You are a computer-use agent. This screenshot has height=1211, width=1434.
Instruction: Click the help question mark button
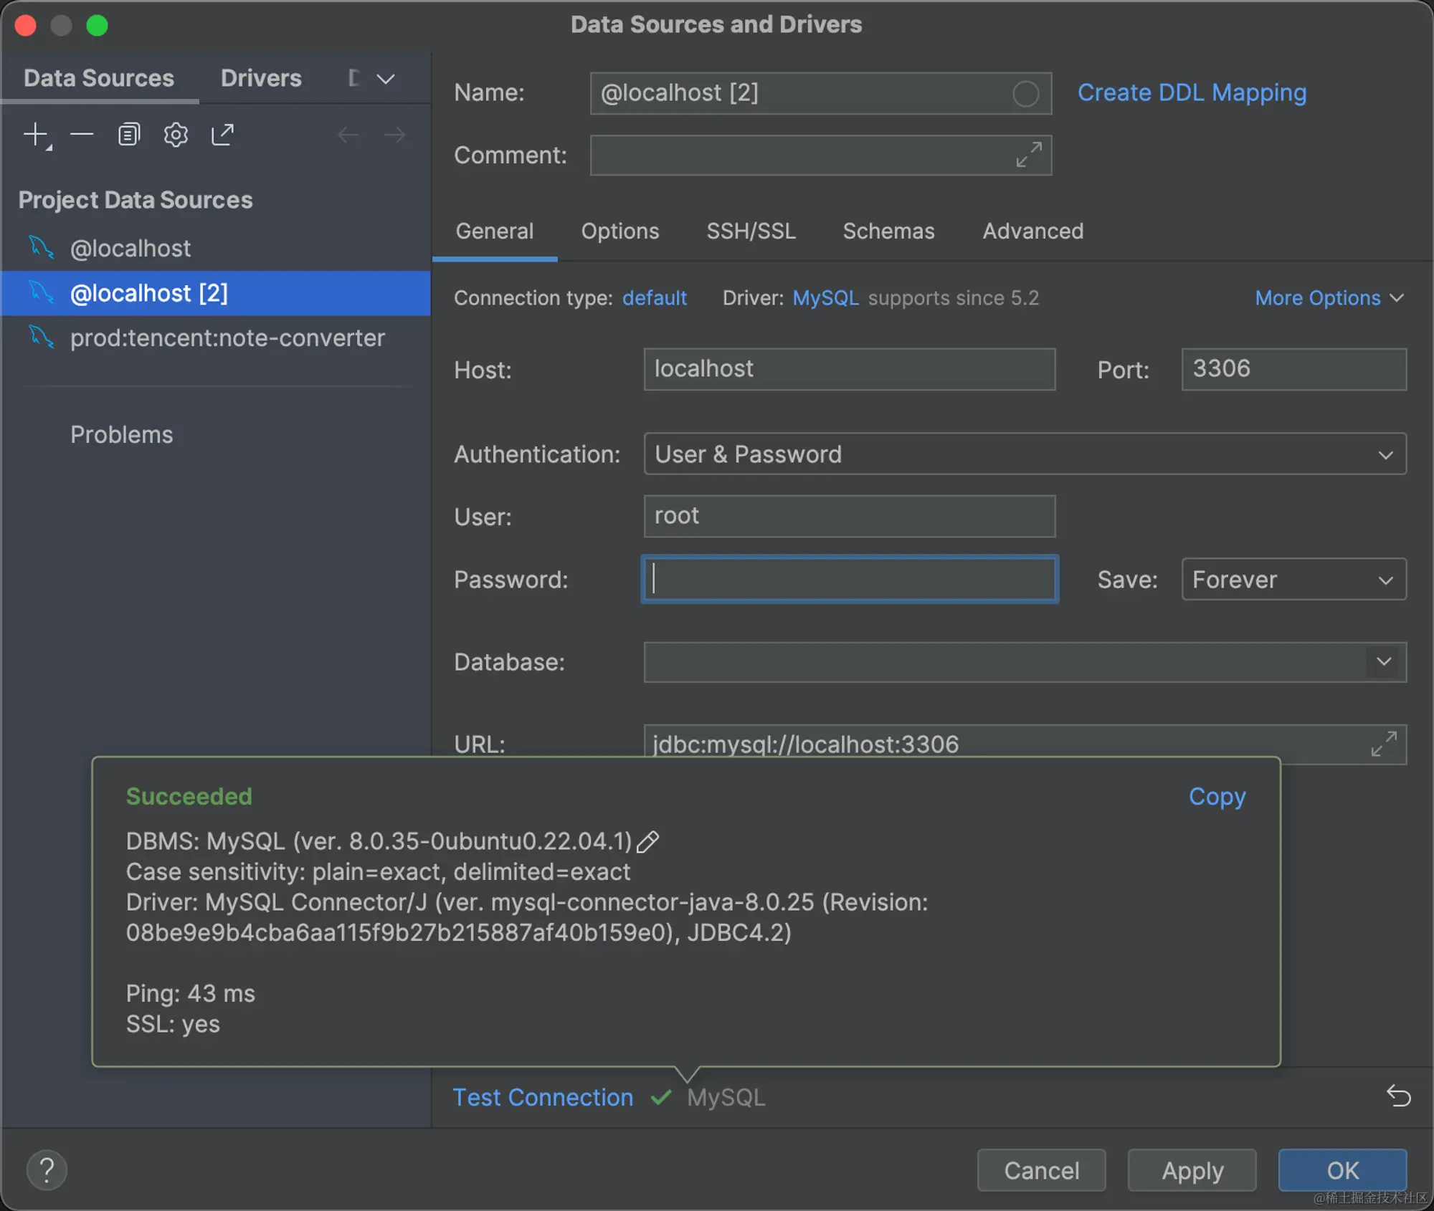click(47, 1170)
